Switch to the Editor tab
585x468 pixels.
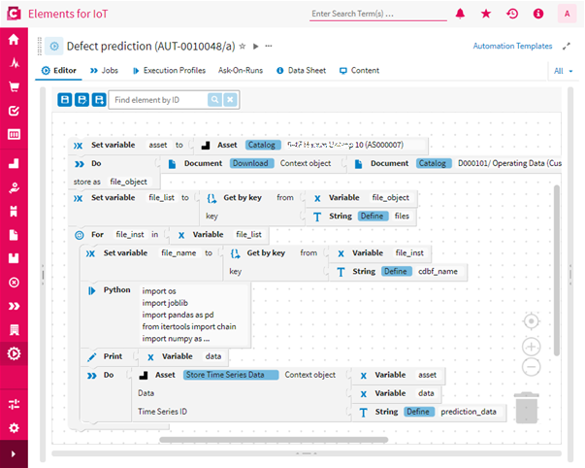pos(59,71)
